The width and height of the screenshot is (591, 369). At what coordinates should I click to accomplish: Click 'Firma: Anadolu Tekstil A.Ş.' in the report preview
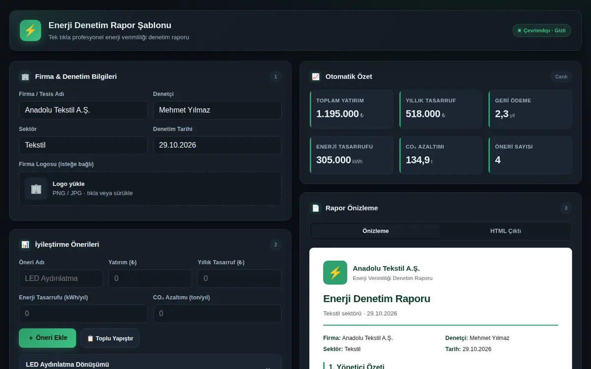click(x=358, y=338)
